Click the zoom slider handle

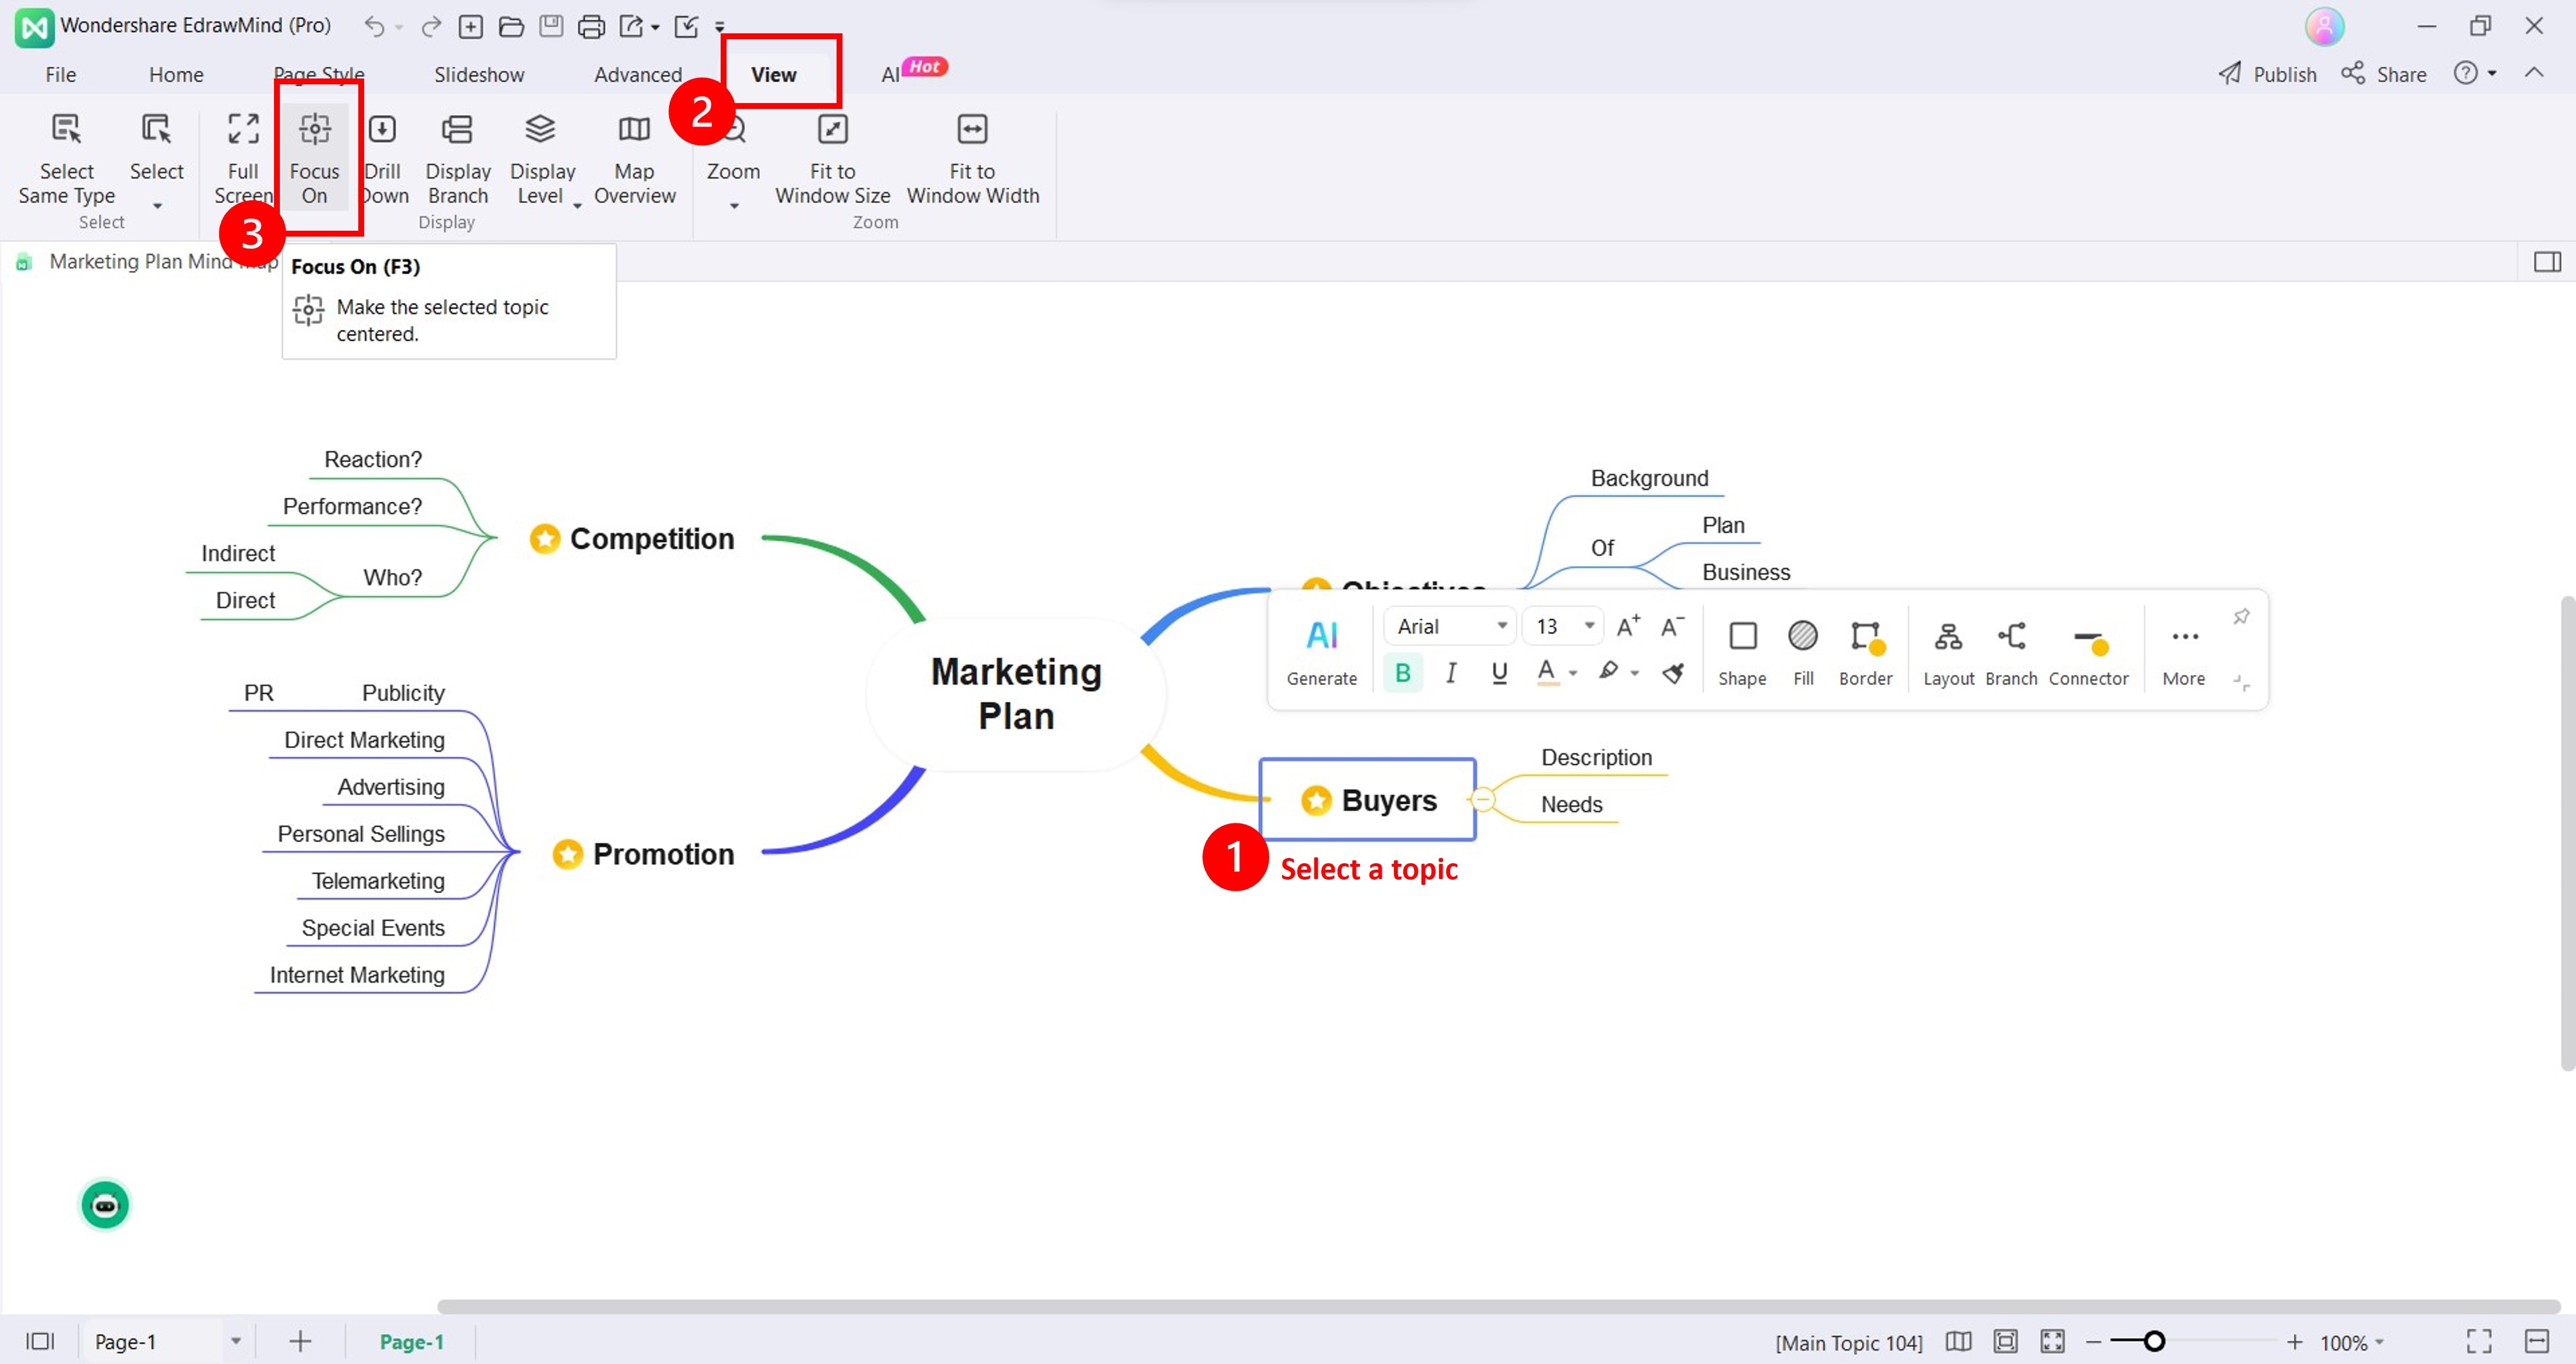click(2154, 1342)
